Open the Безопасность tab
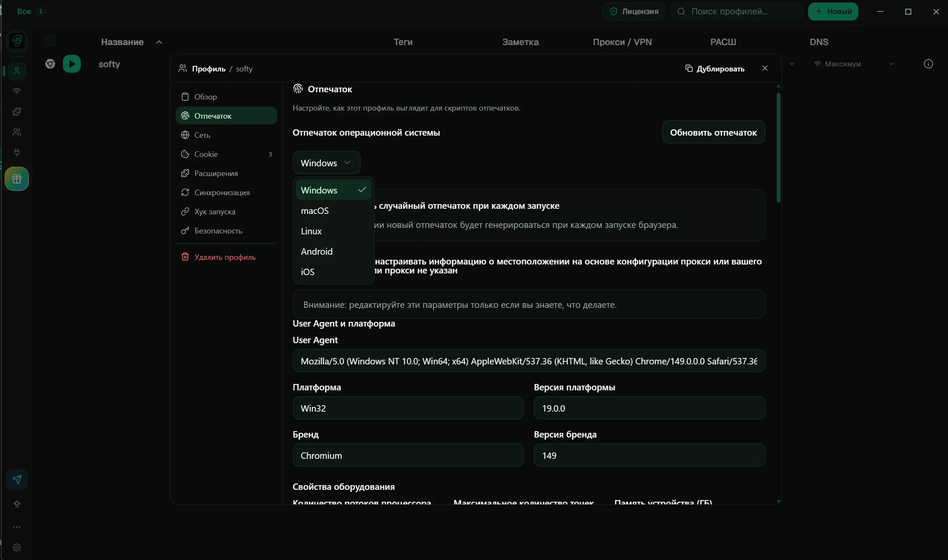Screen dimensions: 948x560 [x=226, y=230]
